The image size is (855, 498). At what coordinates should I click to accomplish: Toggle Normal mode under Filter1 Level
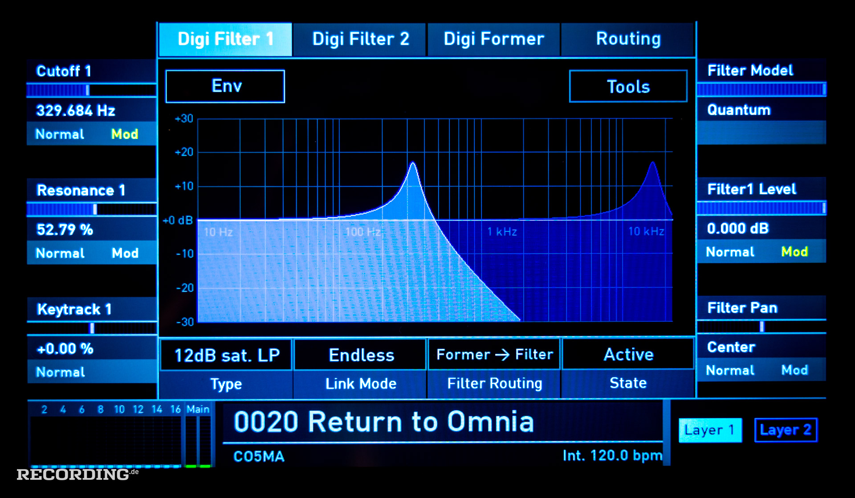tap(730, 251)
